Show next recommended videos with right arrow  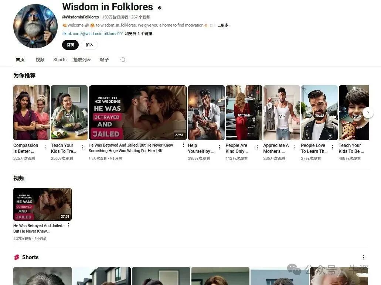[368, 113]
